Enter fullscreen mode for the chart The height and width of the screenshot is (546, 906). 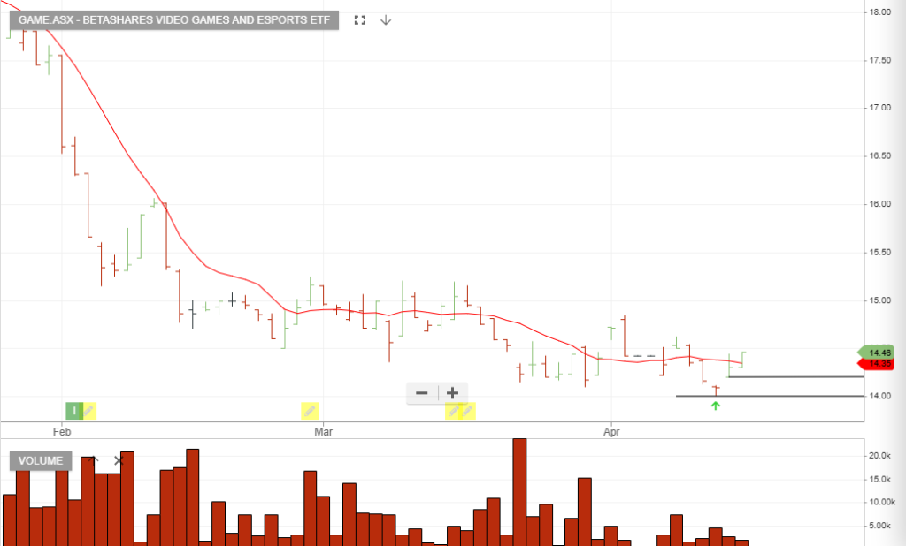(x=359, y=20)
